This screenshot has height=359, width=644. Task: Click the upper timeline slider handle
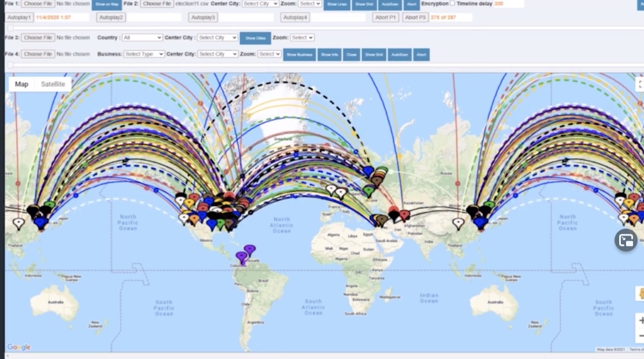click(10, 28)
